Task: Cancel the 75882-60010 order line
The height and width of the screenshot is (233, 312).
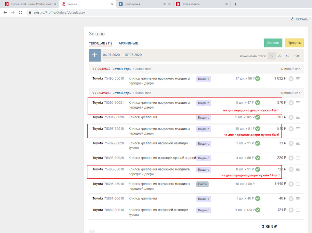Action: (291, 210)
